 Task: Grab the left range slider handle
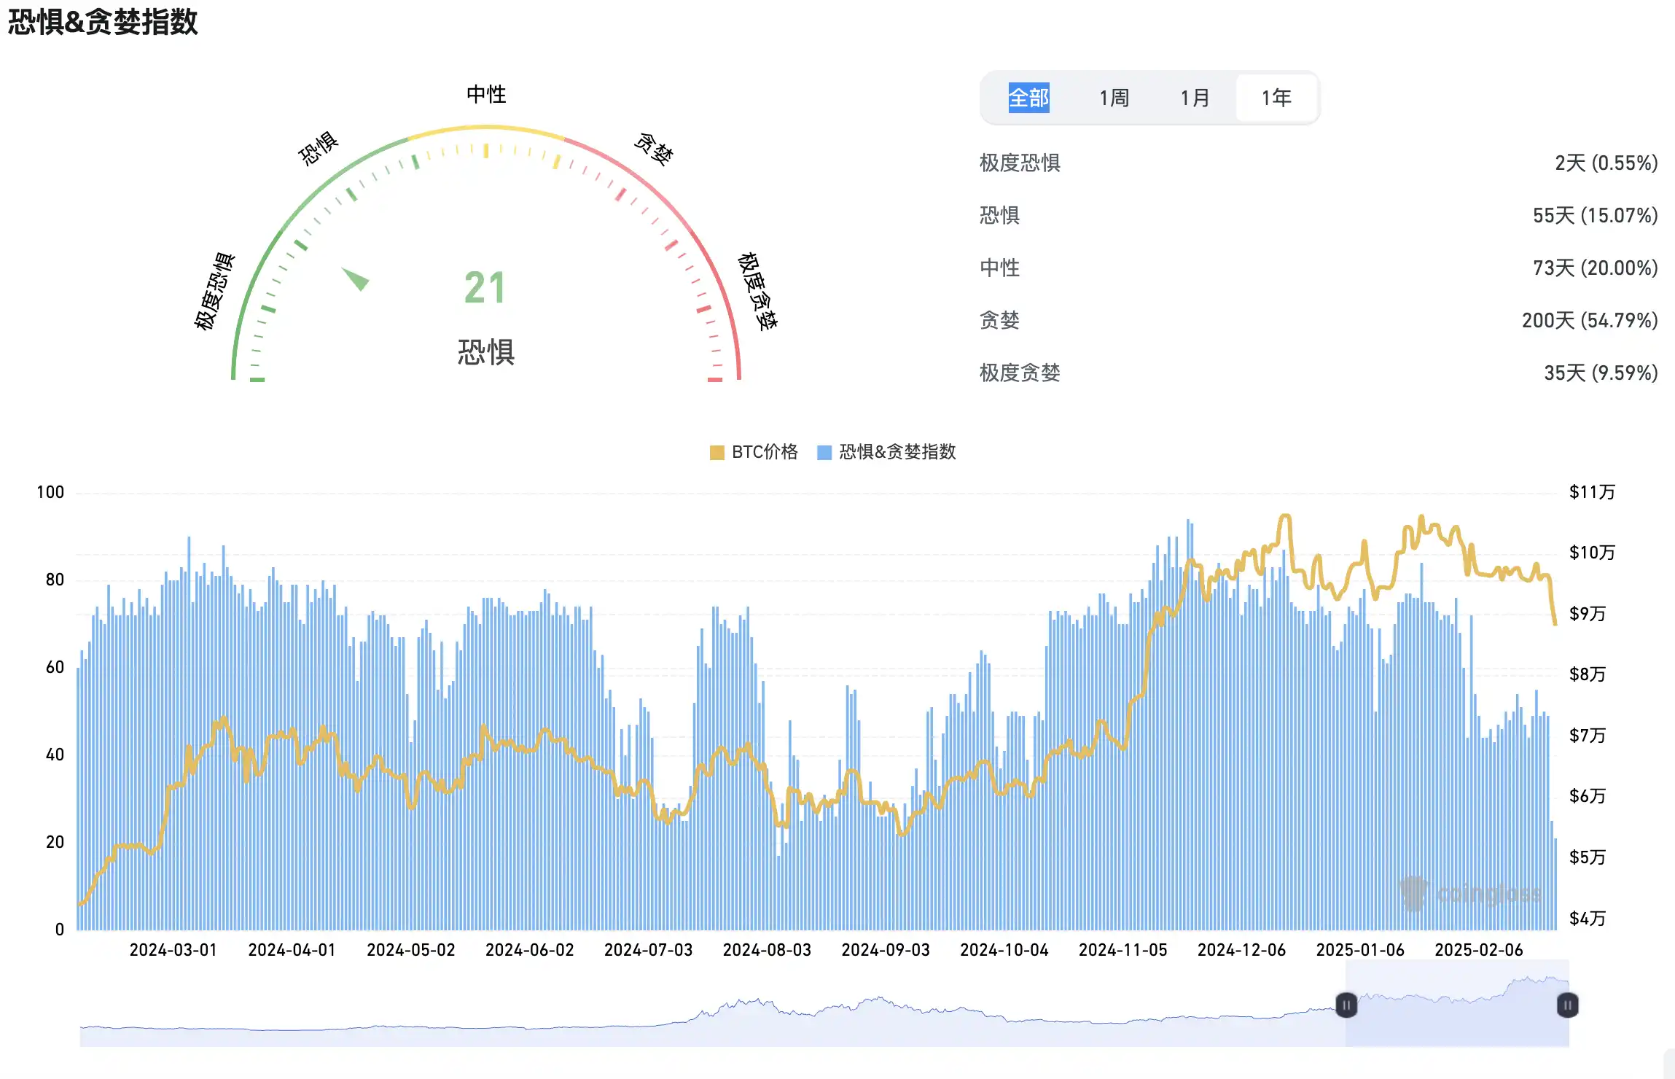[1346, 1005]
